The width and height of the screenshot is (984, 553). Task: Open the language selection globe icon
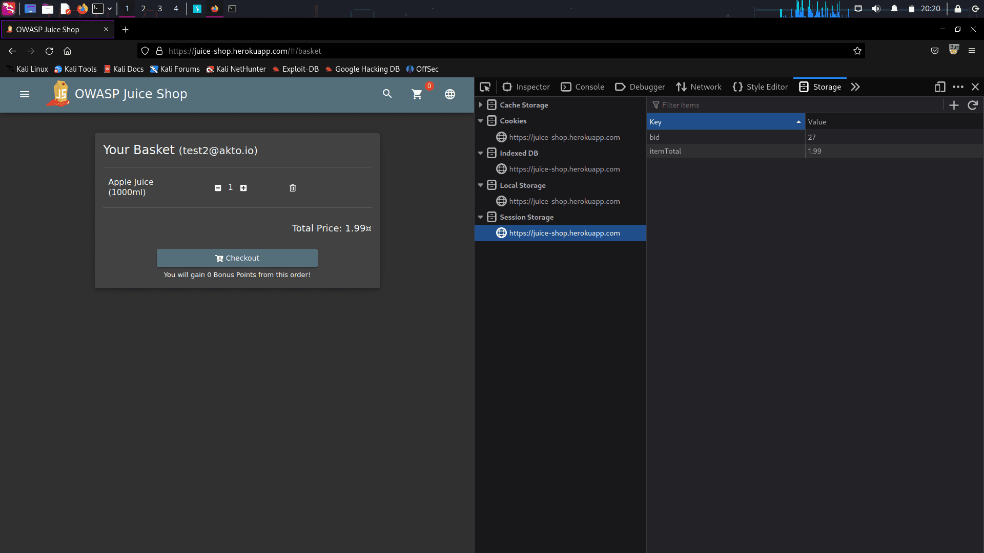pos(450,94)
